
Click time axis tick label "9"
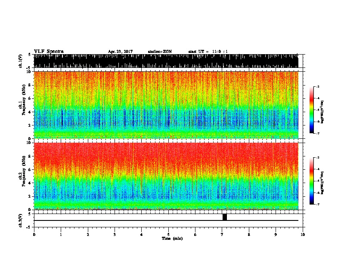point(276,235)
